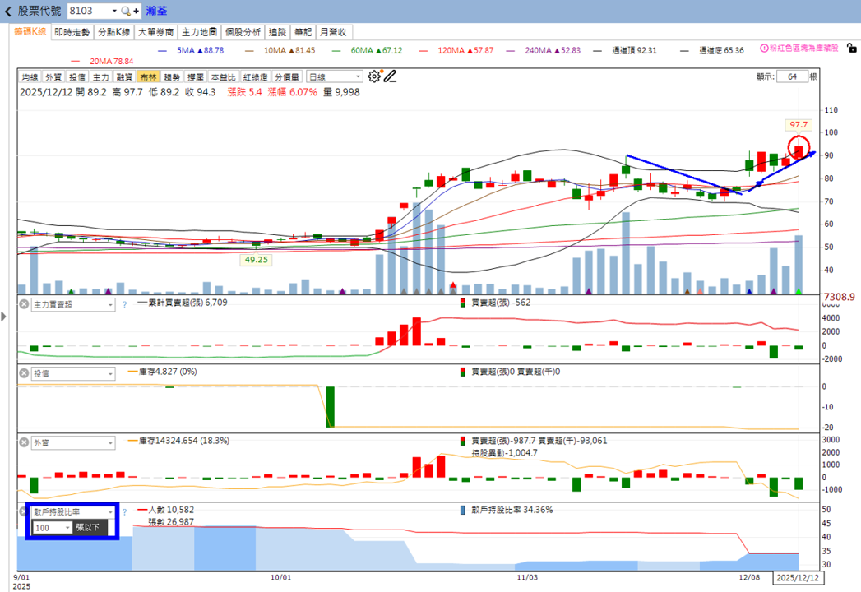The width and height of the screenshot is (861, 592).
Task: Click the 2025/12/12 date marker on axis
Action: tap(799, 578)
